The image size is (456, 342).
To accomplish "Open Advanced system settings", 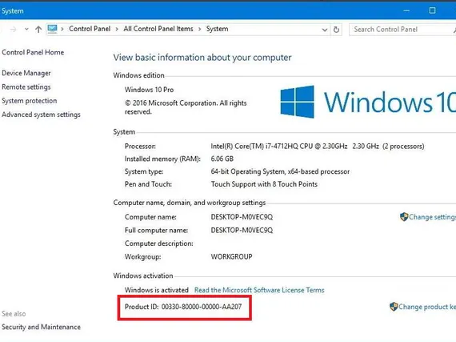I will click(x=41, y=115).
